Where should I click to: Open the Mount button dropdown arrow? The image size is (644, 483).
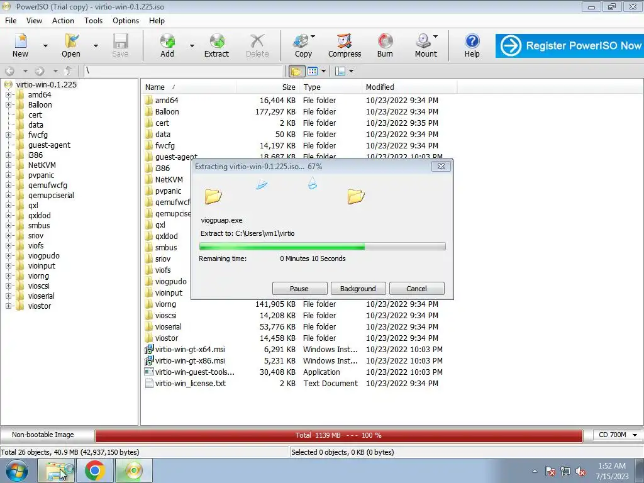click(x=435, y=36)
